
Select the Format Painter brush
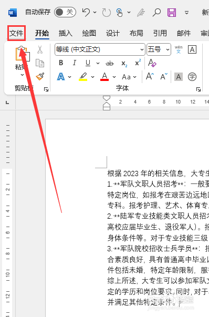40,76
